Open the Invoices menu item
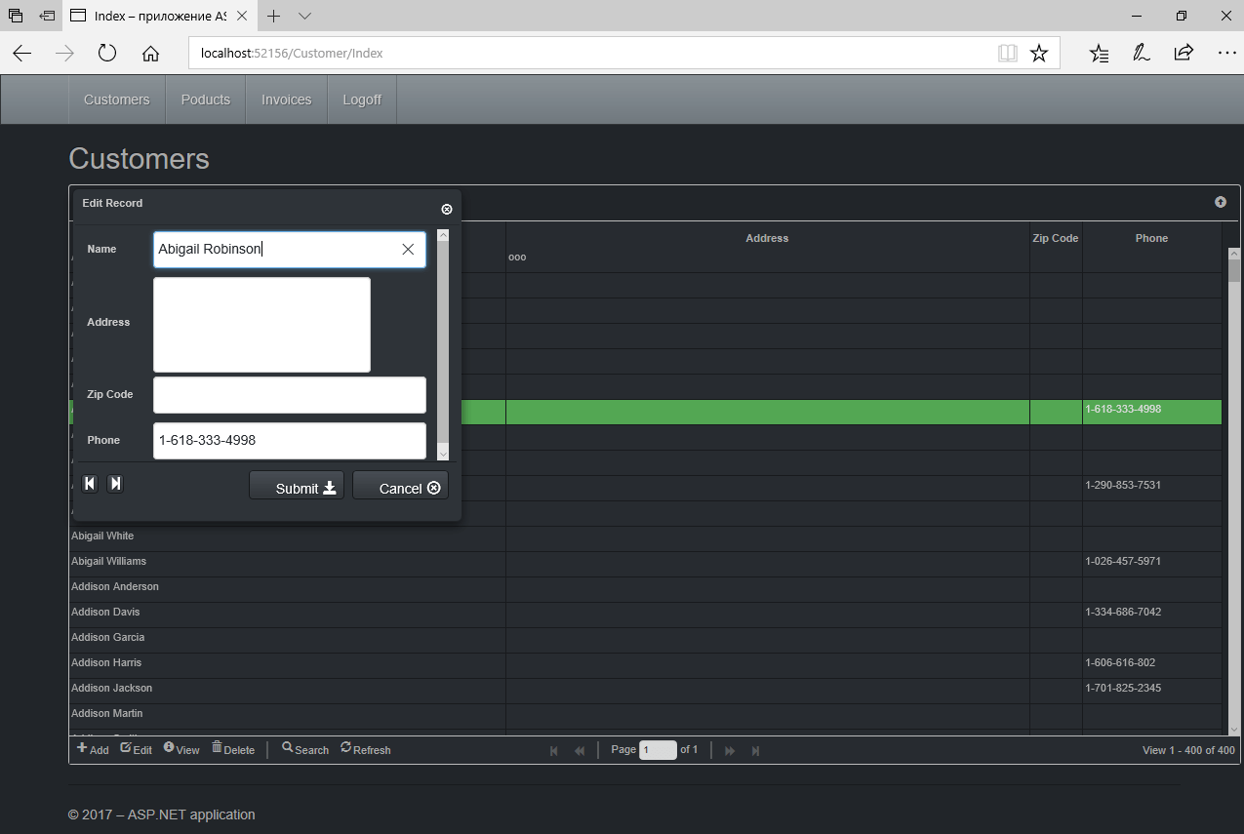This screenshot has width=1244, height=834. coord(286,99)
